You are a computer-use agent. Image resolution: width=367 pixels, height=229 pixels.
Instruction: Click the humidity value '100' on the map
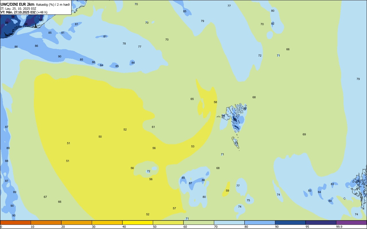[x=41, y=20]
